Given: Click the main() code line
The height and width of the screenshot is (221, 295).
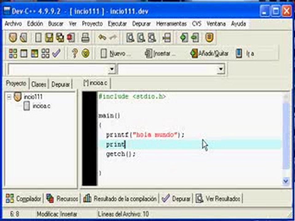Looking at the screenshot, I should tap(109, 116).
